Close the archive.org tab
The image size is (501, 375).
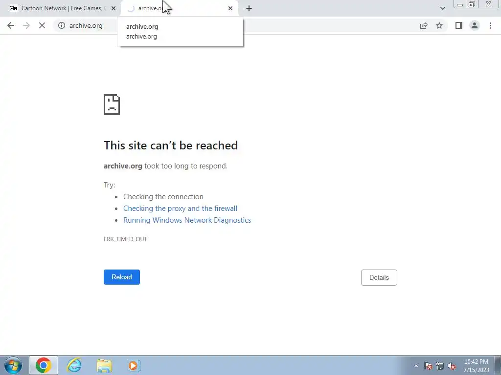(x=230, y=8)
